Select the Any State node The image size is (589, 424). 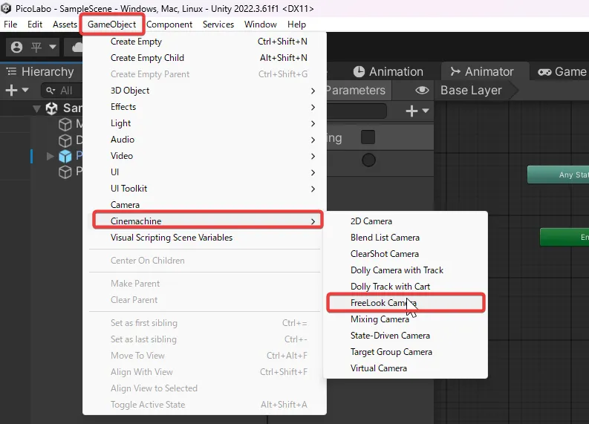point(559,175)
